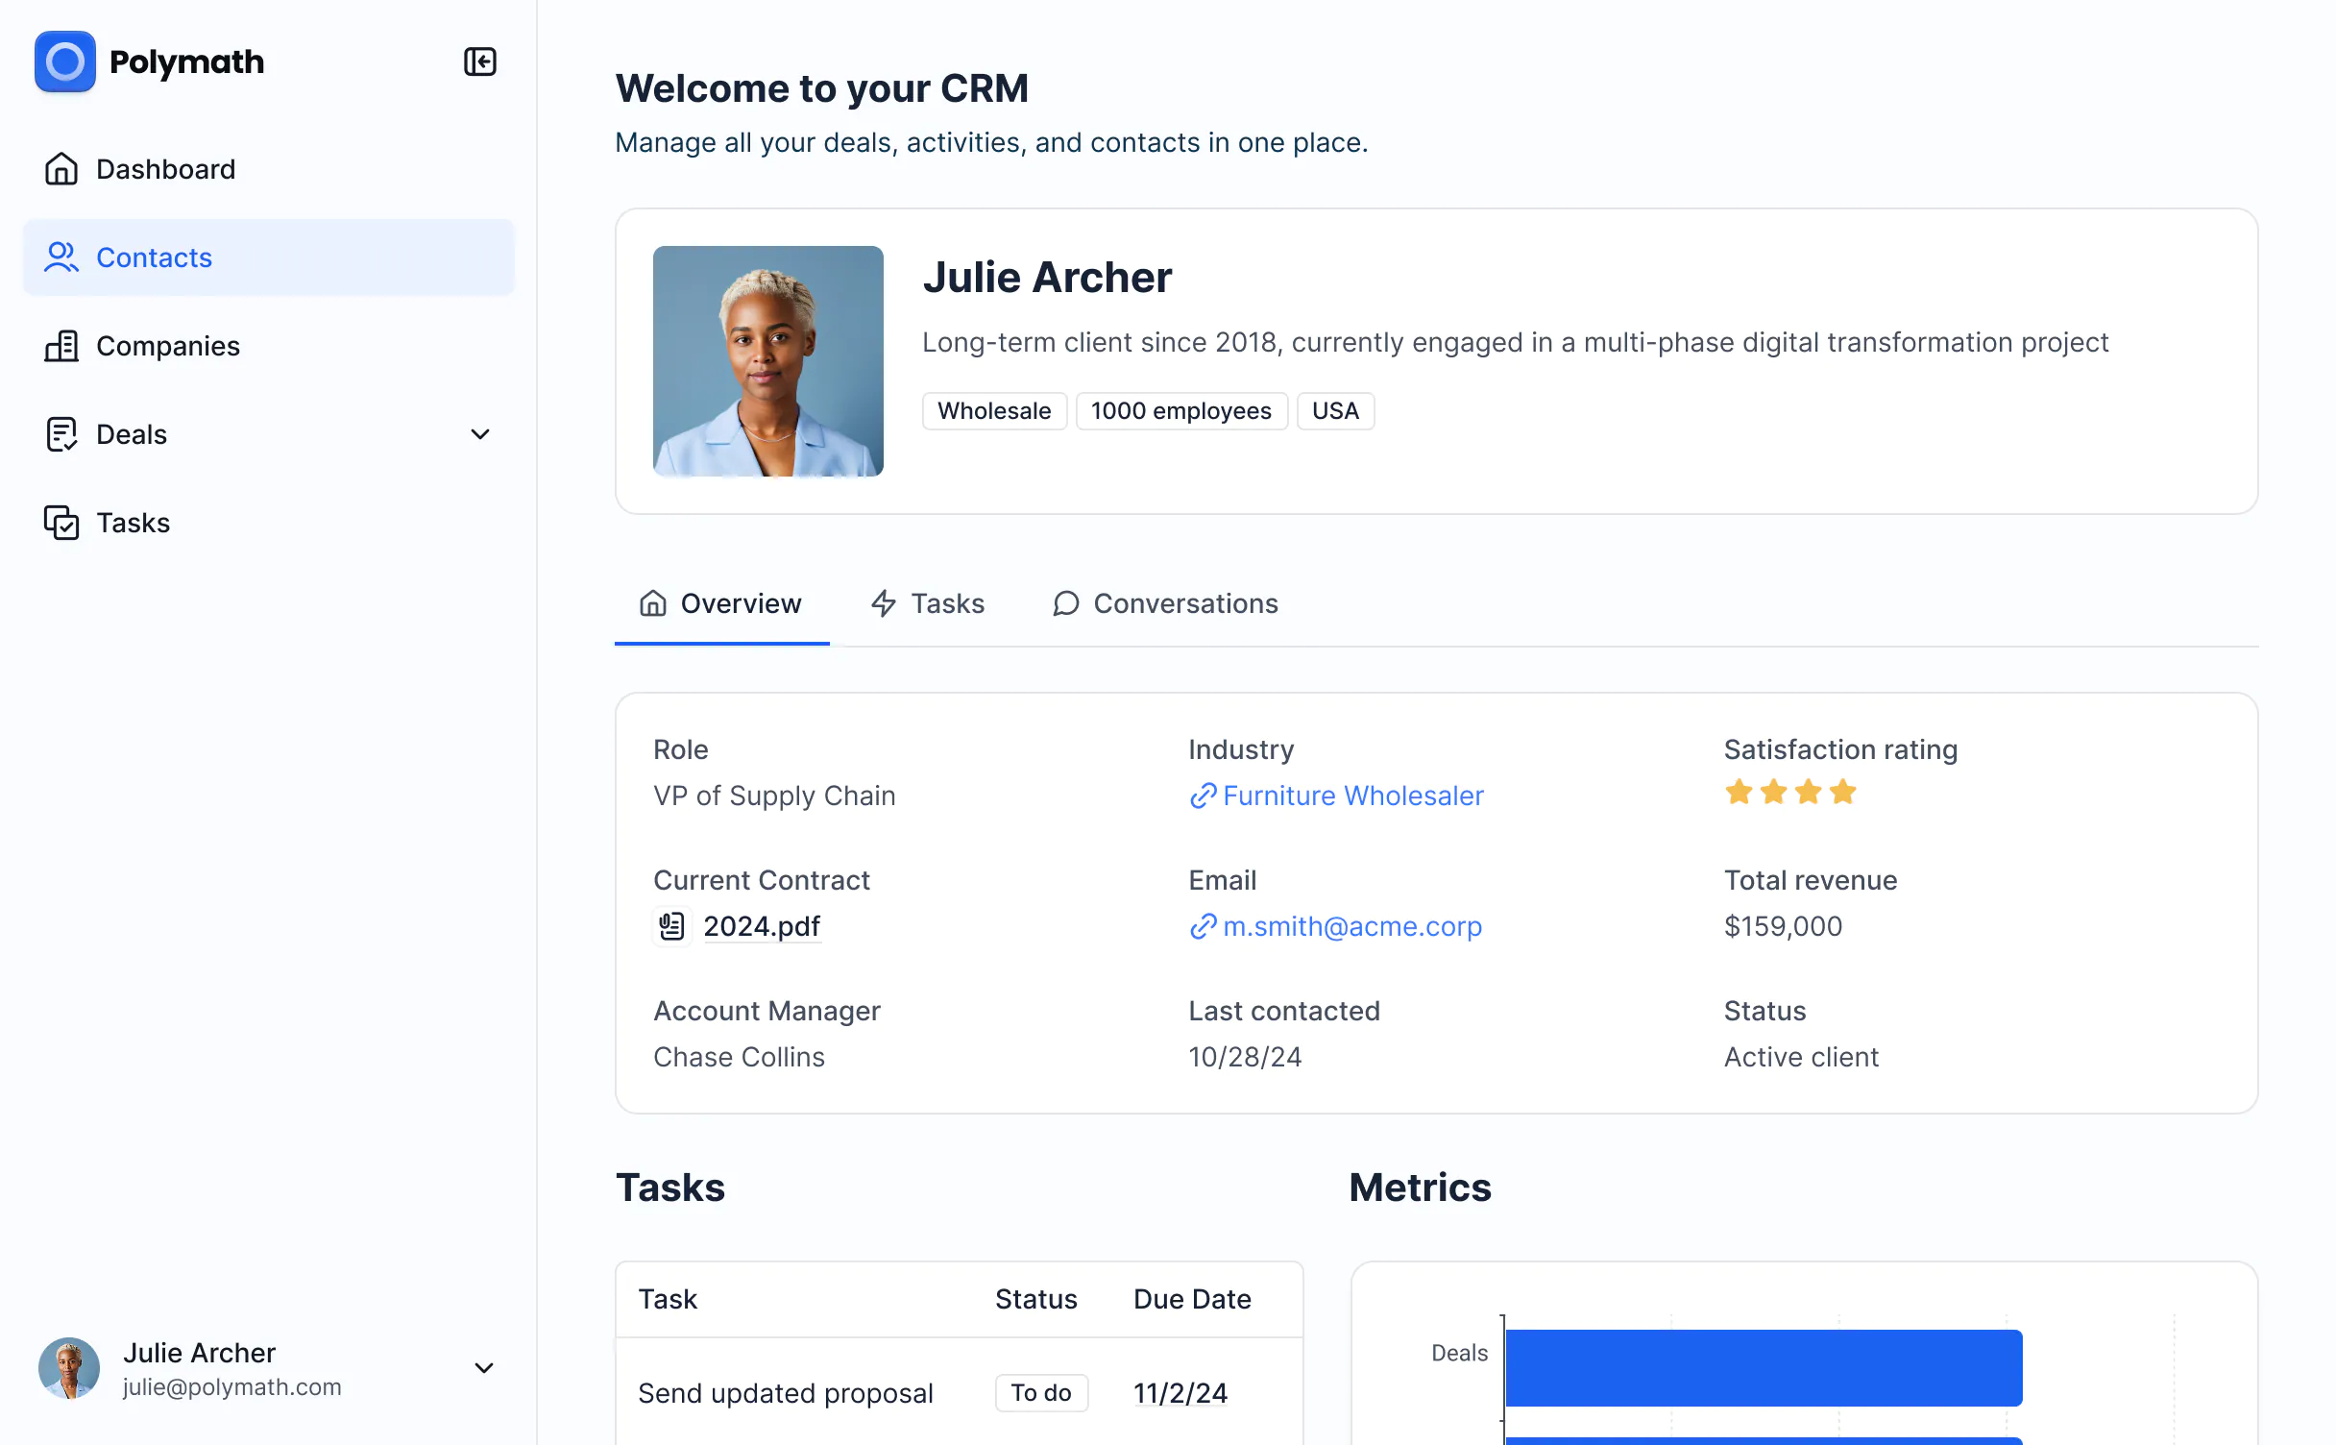Select the Tasks checkmark icon in sidebar
2336x1445 pixels.
(x=61, y=523)
